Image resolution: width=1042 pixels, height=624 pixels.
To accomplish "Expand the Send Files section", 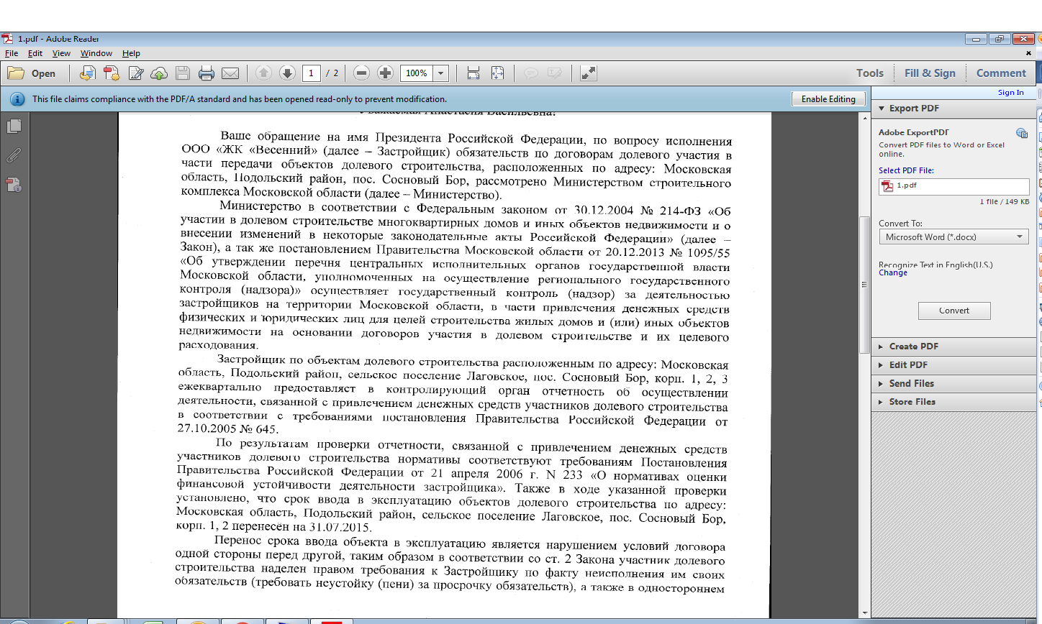I will [911, 384].
